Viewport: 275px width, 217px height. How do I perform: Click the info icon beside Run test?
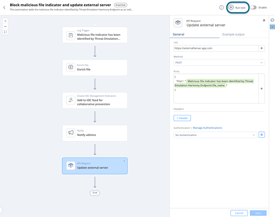[221, 7]
